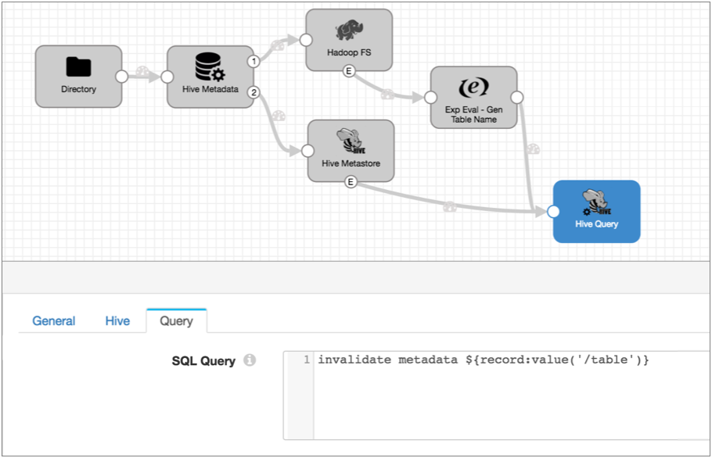Click the Exp Eval output port
Screen dimensions: 712x458
[x=516, y=98]
